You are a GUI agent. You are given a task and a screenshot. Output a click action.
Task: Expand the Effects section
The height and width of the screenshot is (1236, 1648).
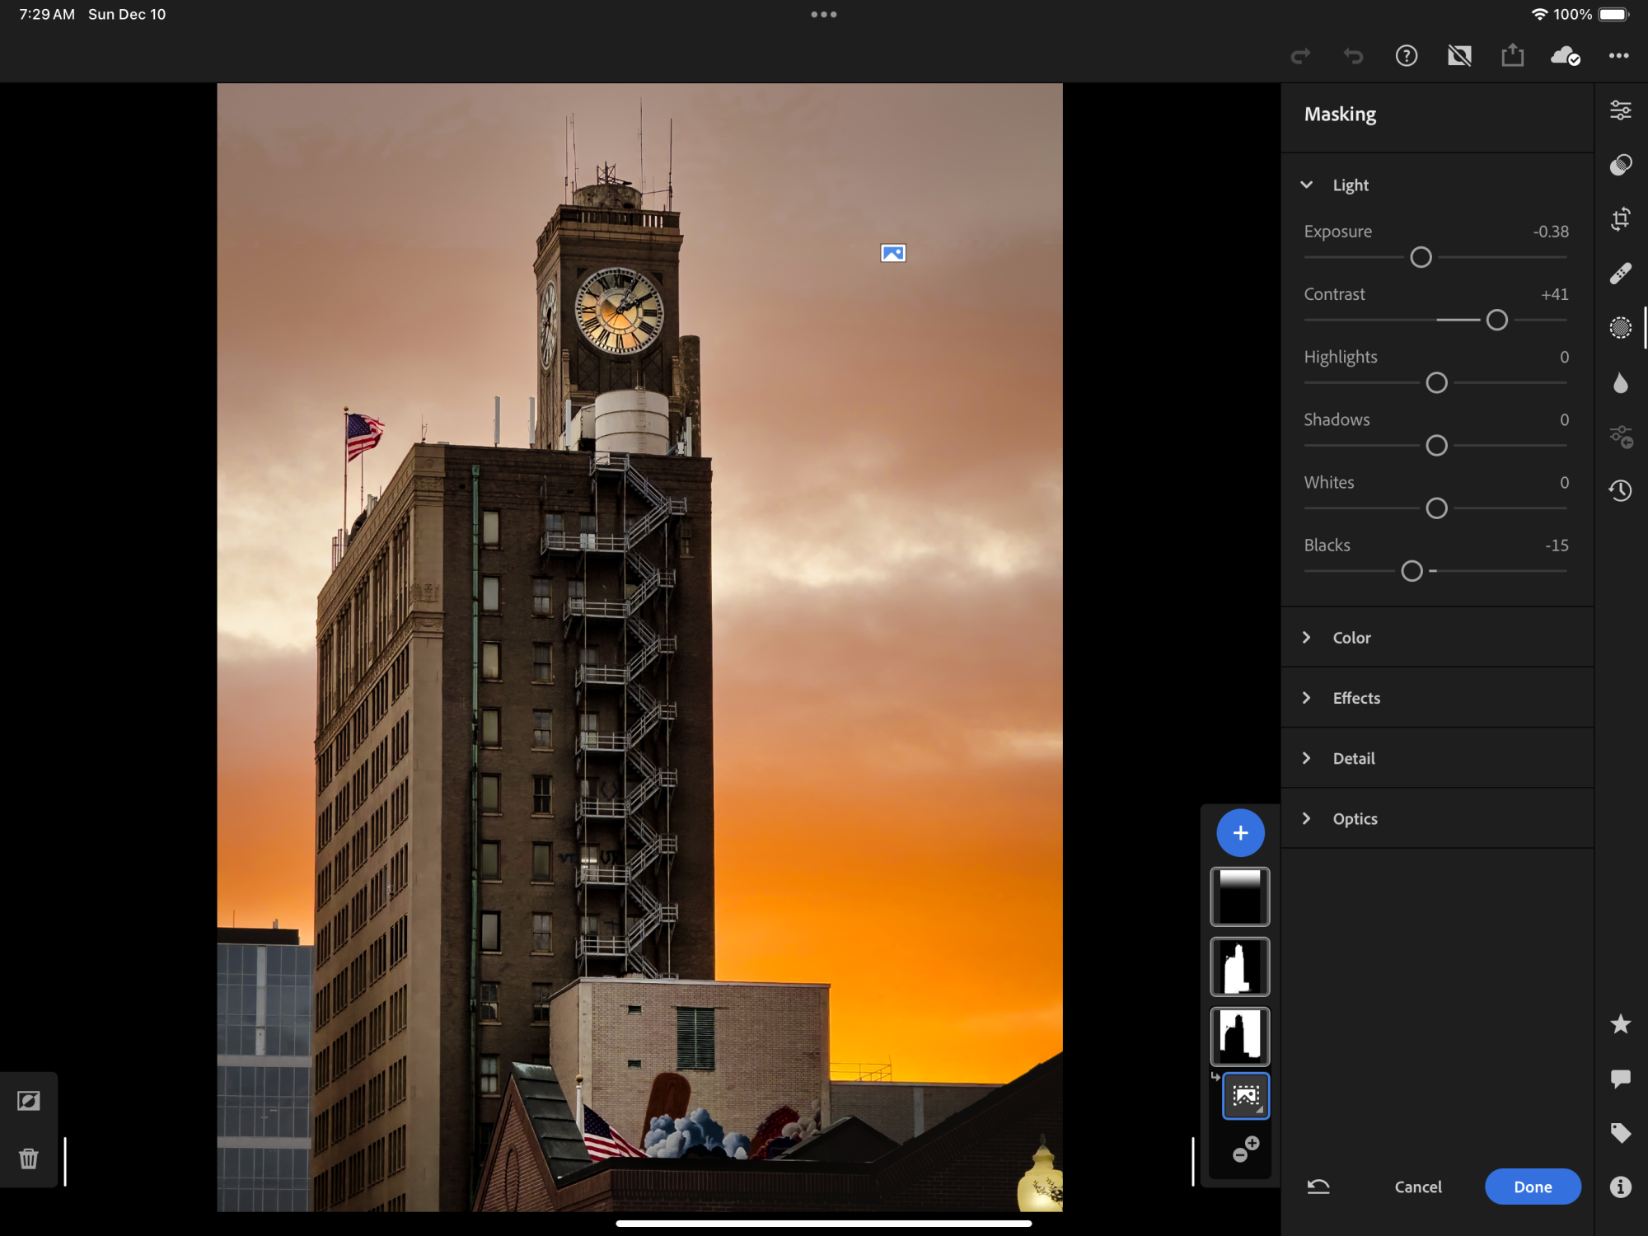coord(1355,698)
